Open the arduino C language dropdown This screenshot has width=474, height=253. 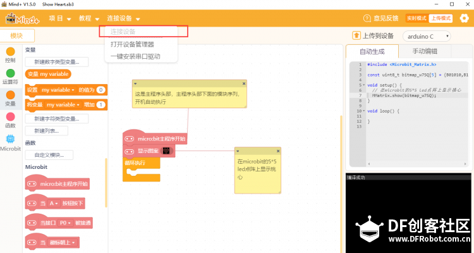click(427, 36)
